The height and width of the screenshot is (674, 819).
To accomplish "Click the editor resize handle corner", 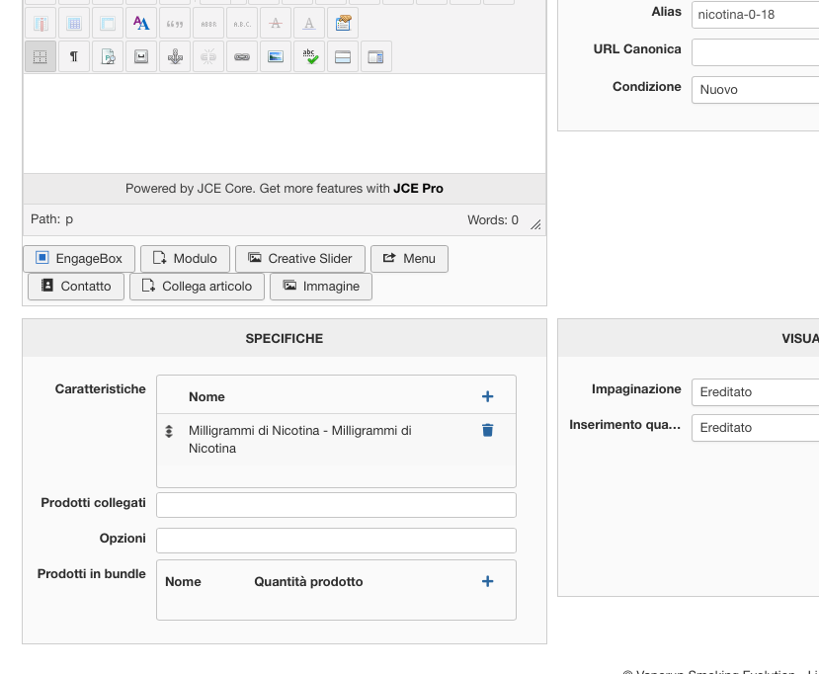I will pyautogui.click(x=535, y=224).
